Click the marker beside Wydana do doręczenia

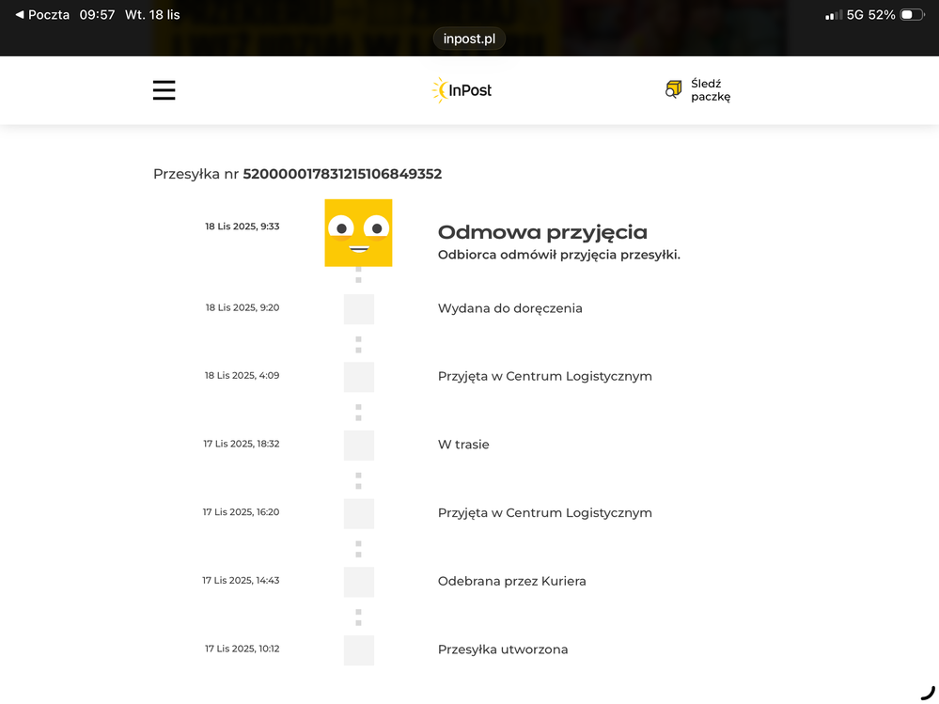click(x=358, y=309)
